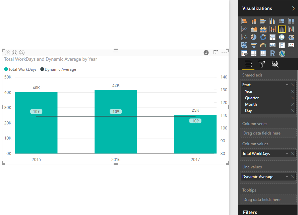Insert the multi-row card visualization

tap(282, 45)
